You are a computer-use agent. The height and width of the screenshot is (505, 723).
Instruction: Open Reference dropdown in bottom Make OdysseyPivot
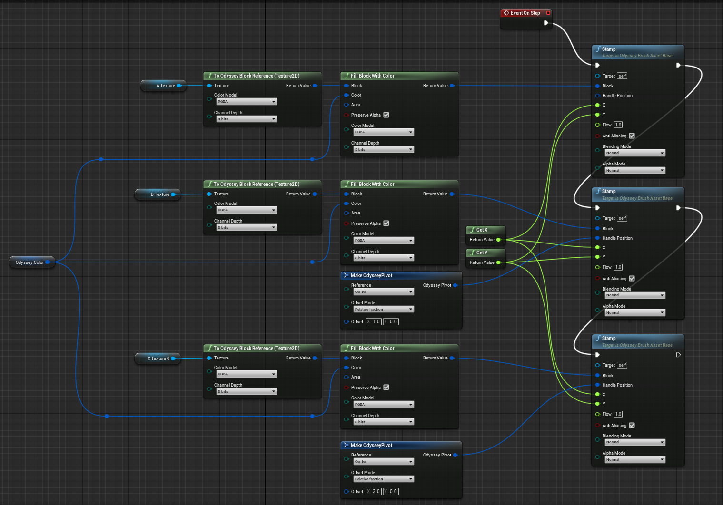click(384, 462)
